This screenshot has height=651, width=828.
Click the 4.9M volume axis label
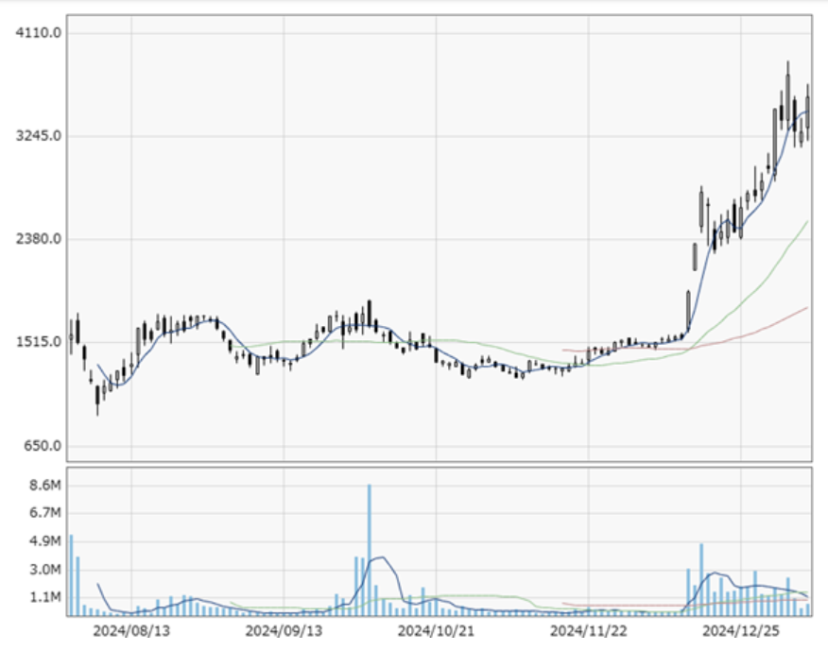(x=45, y=541)
